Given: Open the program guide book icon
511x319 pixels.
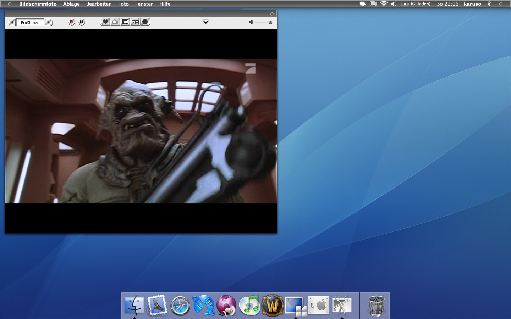Looking at the screenshot, I should pos(135,22).
